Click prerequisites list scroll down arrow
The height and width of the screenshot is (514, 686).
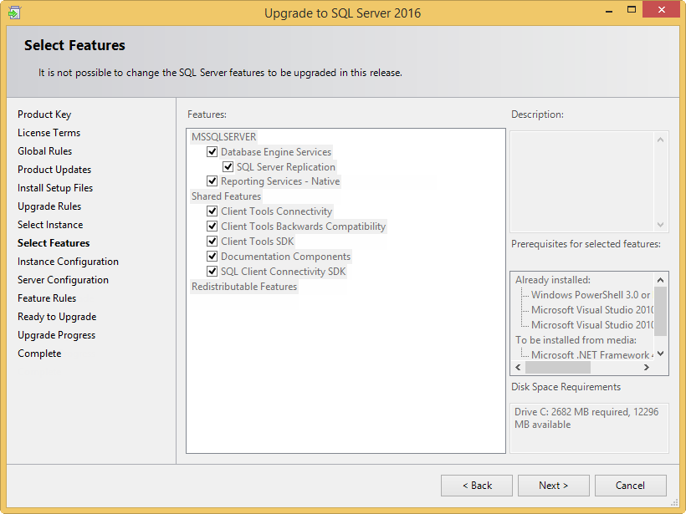click(661, 354)
